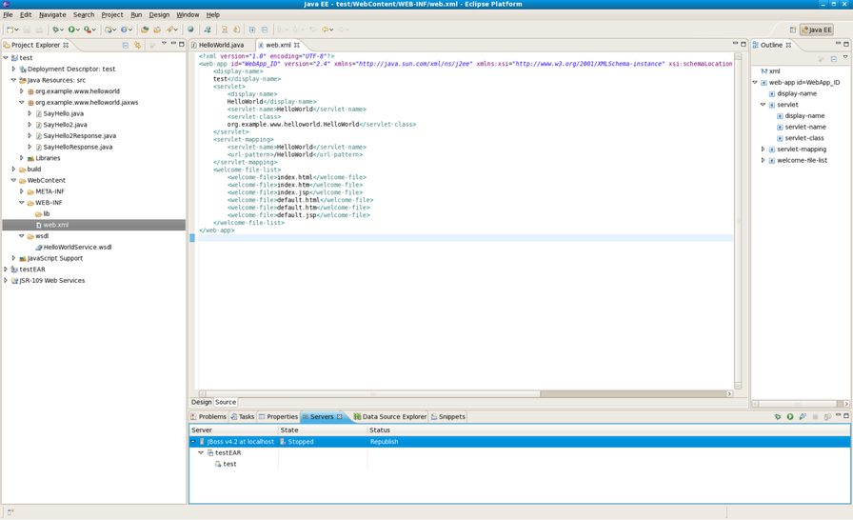
Task: Start the server in debug mode
Action: [x=778, y=416]
